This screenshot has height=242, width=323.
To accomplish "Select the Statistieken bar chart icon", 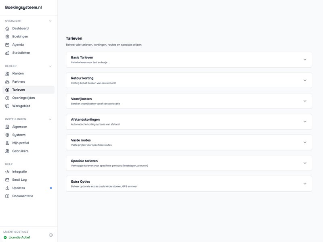I will tap(6, 52).
